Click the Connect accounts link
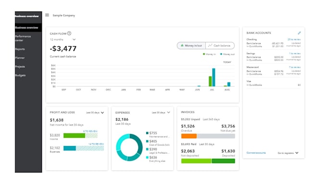The height and width of the screenshot is (184, 327). click(x=256, y=153)
